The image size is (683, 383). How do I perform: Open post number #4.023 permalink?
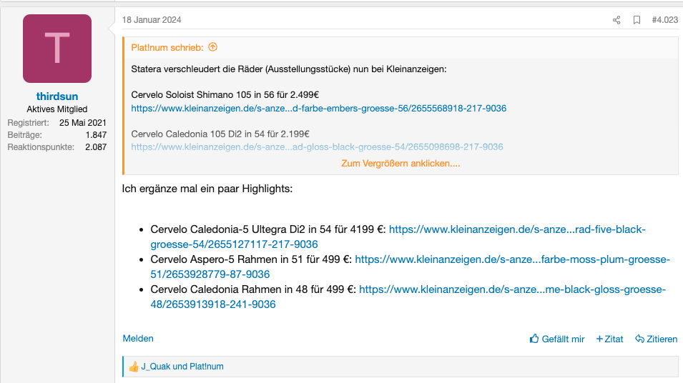pyautogui.click(x=664, y=20)
